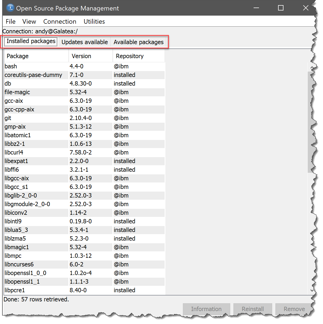323x324 pixels.
Task: Maximize the package management window
Action: tap(281, 8)
